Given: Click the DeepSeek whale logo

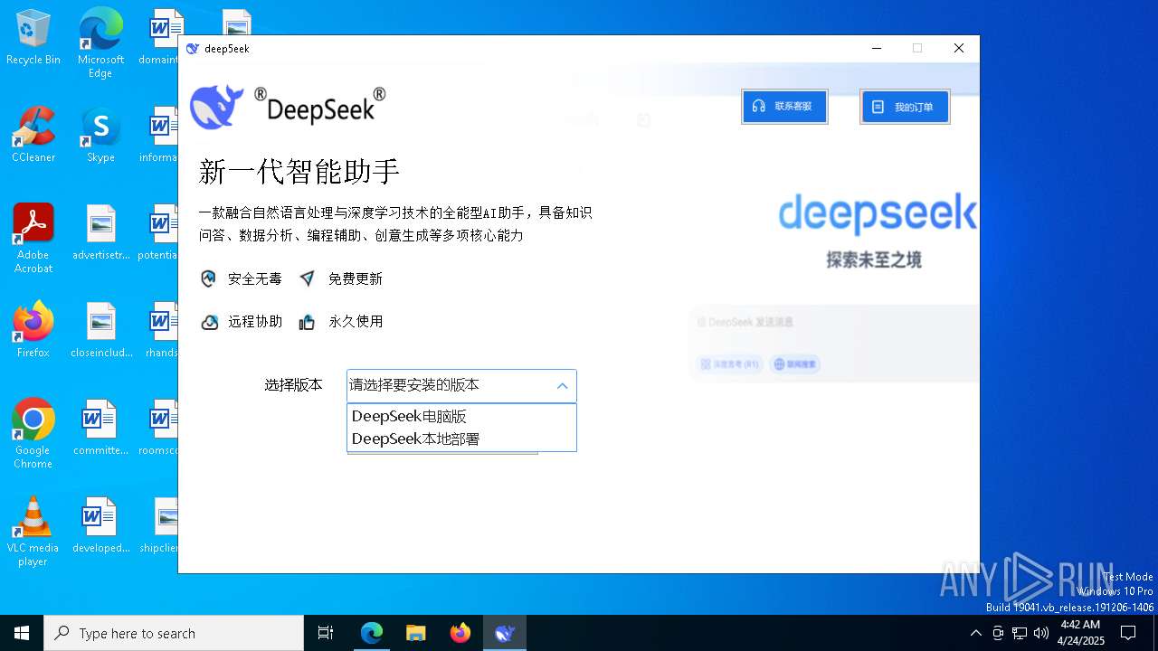Looking at the screenshot, I should tap(217, 107).
